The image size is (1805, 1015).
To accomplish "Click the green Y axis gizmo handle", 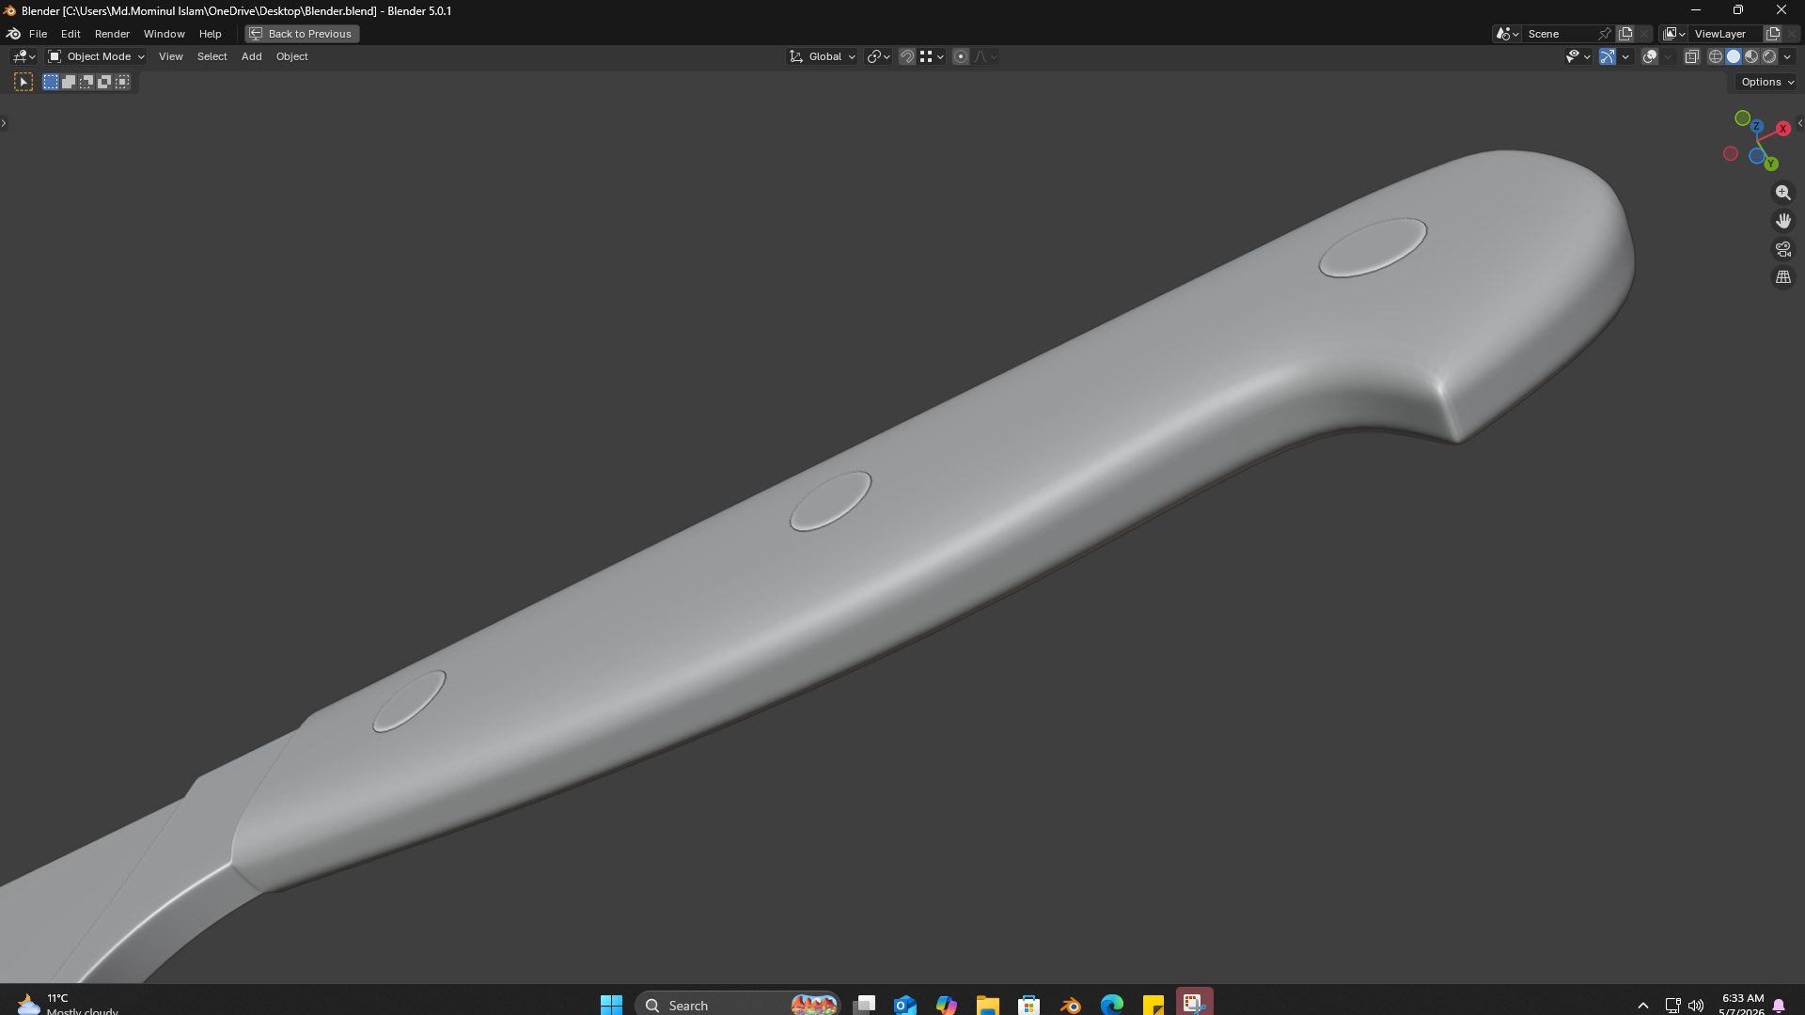I will [x=1771, y=164].
